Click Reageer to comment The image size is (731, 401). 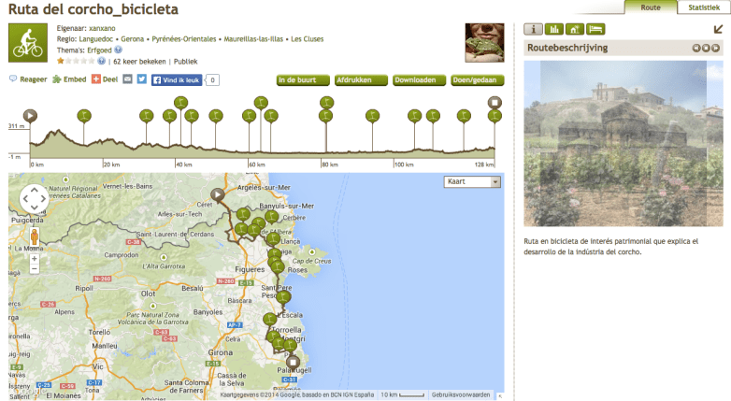(x=28, y=79)
